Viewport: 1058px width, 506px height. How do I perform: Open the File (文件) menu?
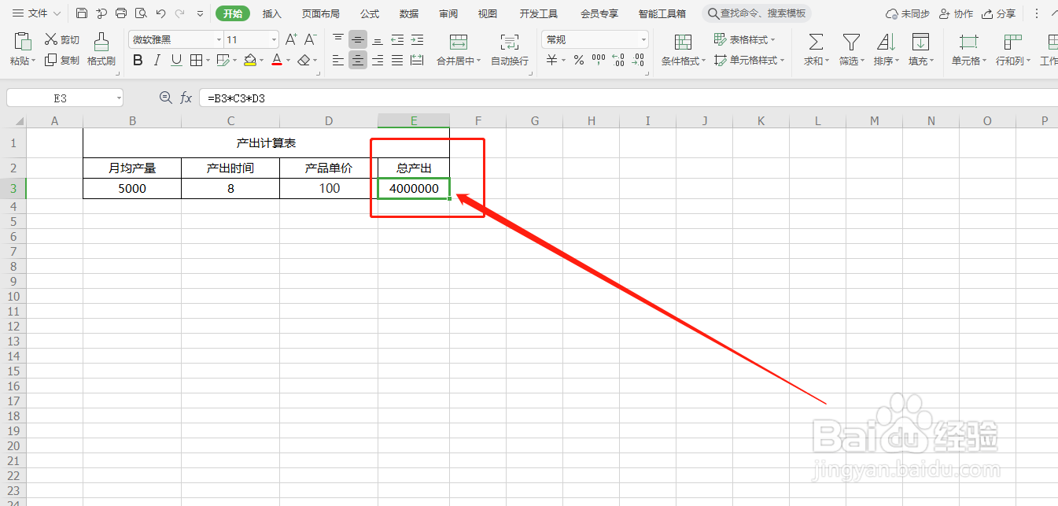(36, 13)
